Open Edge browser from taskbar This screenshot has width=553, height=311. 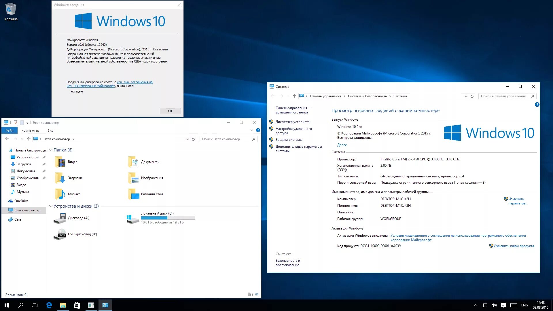49,305
